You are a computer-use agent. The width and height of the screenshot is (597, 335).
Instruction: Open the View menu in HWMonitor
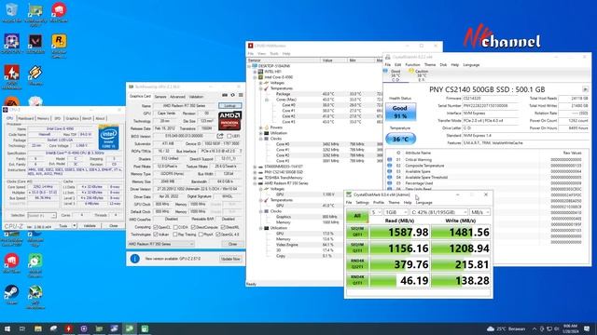tap(261, 54)
